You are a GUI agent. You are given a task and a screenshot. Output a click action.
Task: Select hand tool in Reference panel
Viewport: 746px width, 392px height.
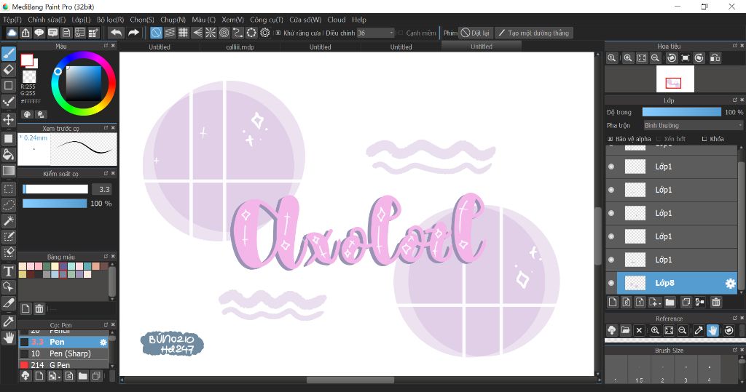pos(712,330)
